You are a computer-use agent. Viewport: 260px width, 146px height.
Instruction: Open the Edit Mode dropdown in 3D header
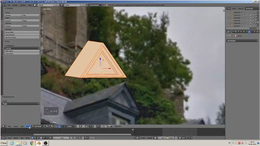tap(38, 126)
